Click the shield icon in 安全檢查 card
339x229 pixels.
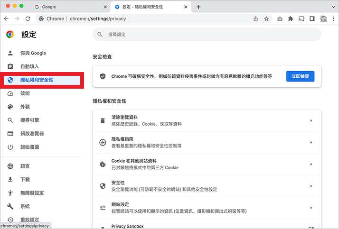(103, 76)
